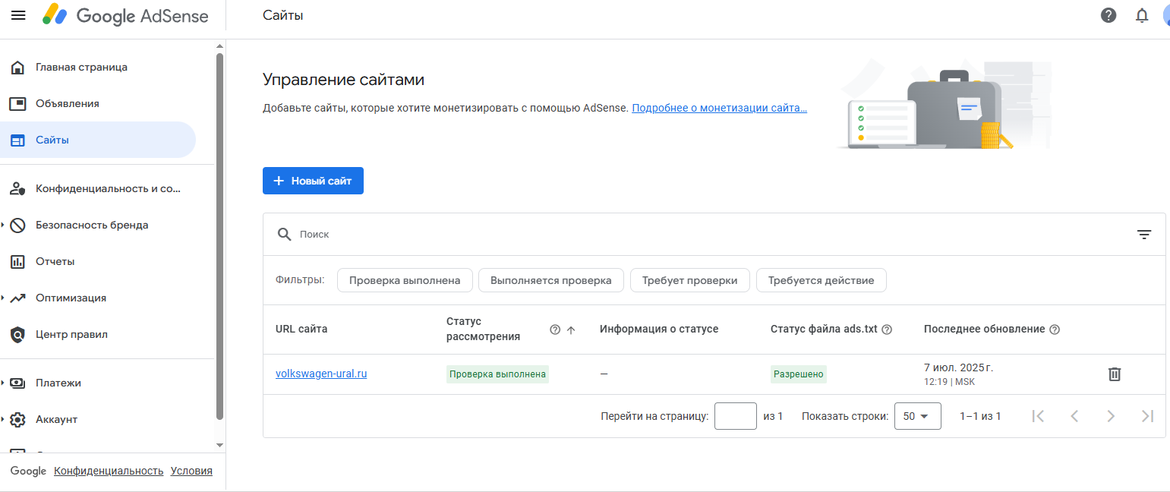Expand the Аккаунт menu arrow

(3, 419)
